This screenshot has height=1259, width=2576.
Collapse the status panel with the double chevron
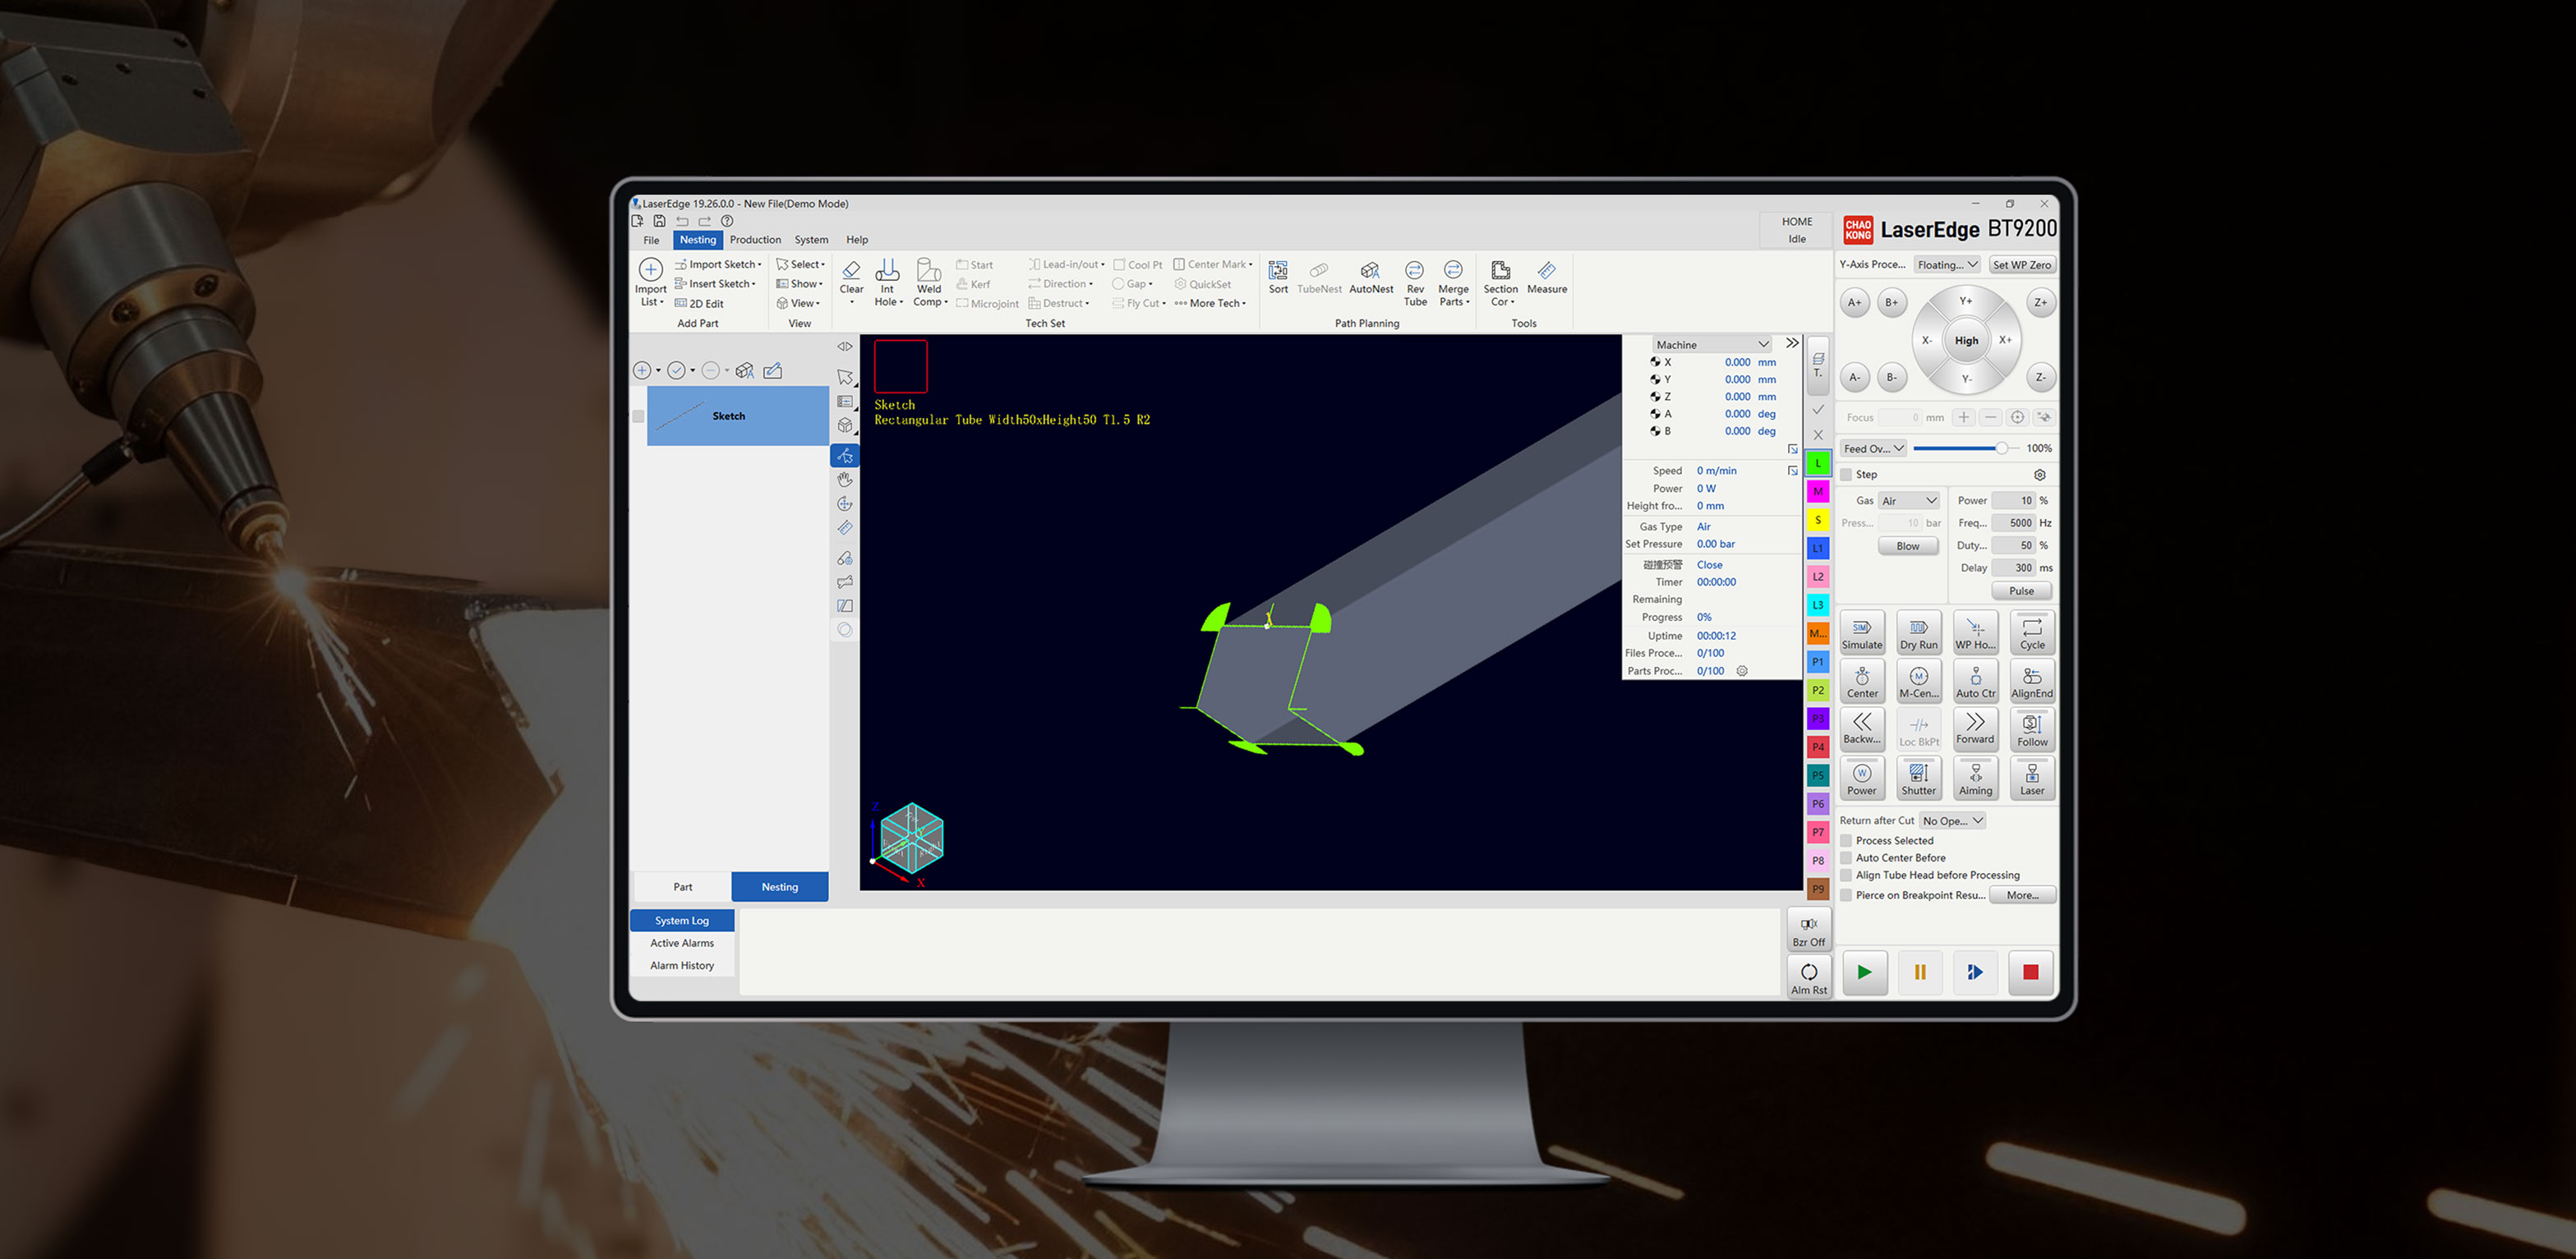pos(1792,342)
